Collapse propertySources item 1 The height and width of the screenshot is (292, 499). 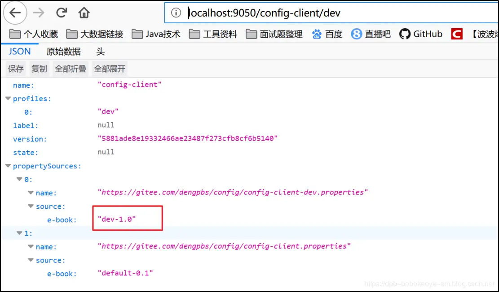[x=19, y=233]
